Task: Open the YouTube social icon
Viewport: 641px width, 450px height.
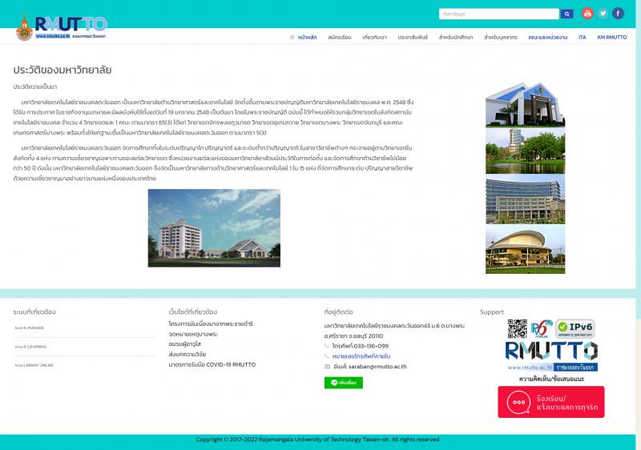Action: click(587, 14)
